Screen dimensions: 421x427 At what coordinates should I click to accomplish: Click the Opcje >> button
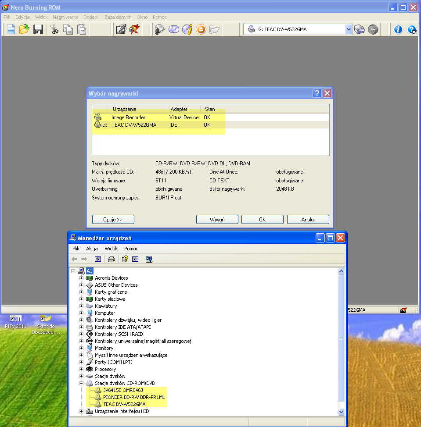[113, 220]
